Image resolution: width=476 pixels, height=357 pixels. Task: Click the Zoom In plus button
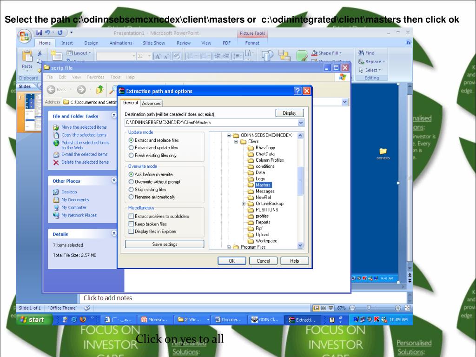click(x=398, y=308)
